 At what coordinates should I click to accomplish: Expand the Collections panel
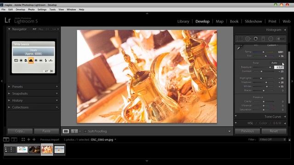click(x=9, y=107)
